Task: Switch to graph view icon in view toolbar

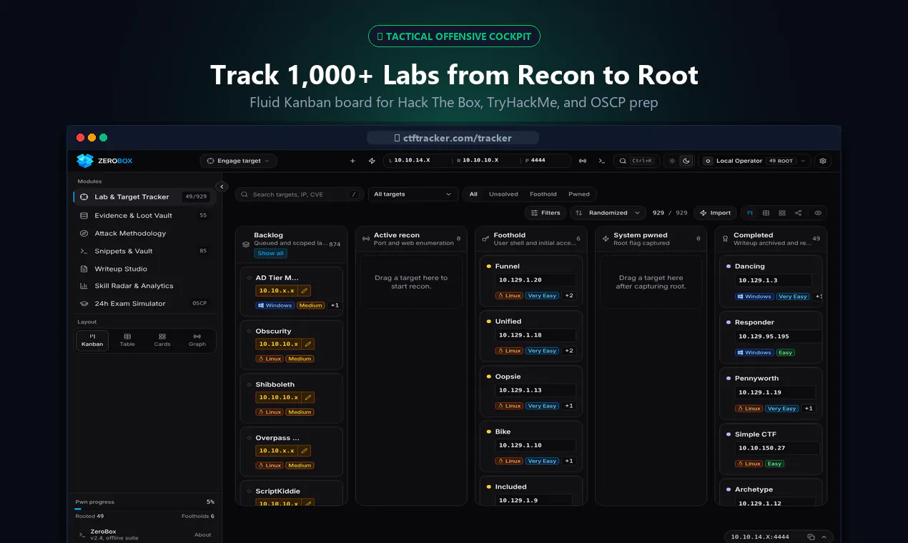Action: click(799, 213)
